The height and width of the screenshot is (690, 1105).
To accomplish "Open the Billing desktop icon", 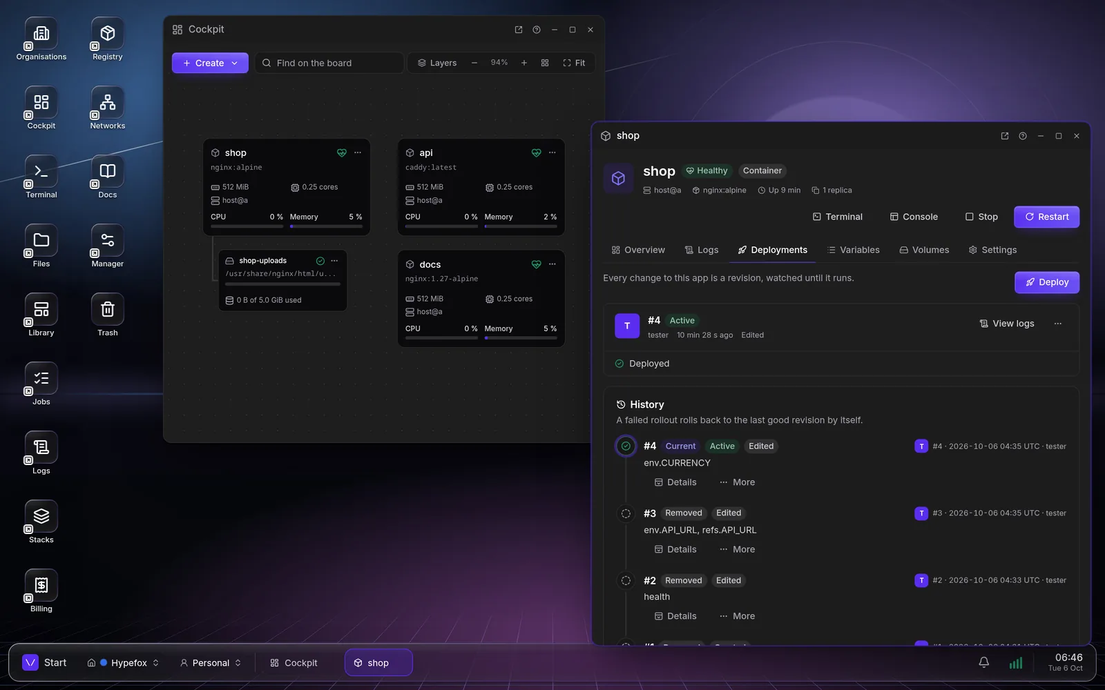I will (x=41, y=591).
